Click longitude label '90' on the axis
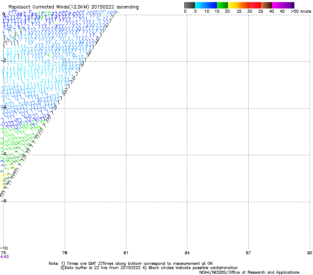The height and width of the screenshot is (275, 313). click(310, 253)
